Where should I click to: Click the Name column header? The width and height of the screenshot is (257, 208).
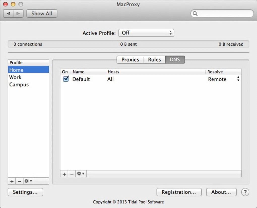[x=88, y=72]
